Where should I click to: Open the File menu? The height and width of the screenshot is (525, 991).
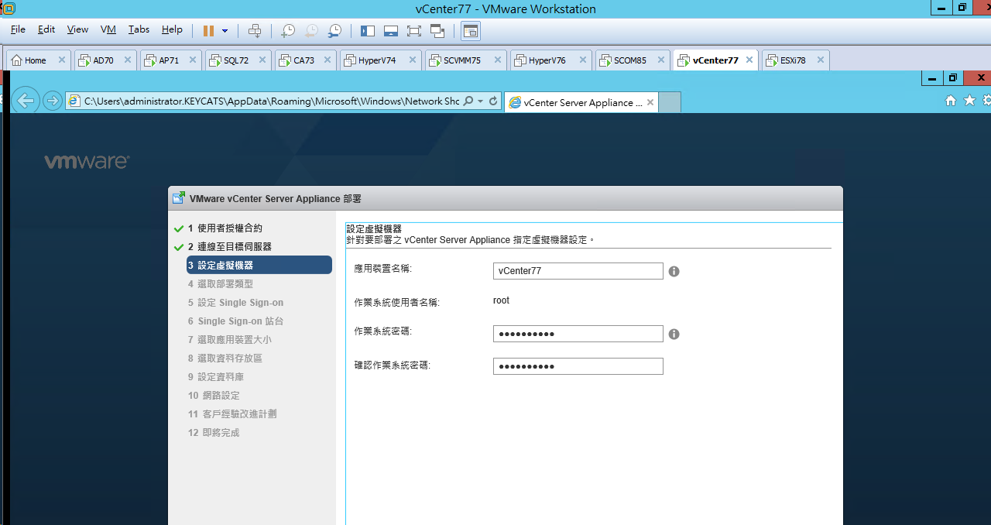(18, 29)
